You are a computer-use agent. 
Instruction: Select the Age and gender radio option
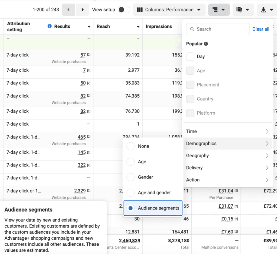click(130, 193)
